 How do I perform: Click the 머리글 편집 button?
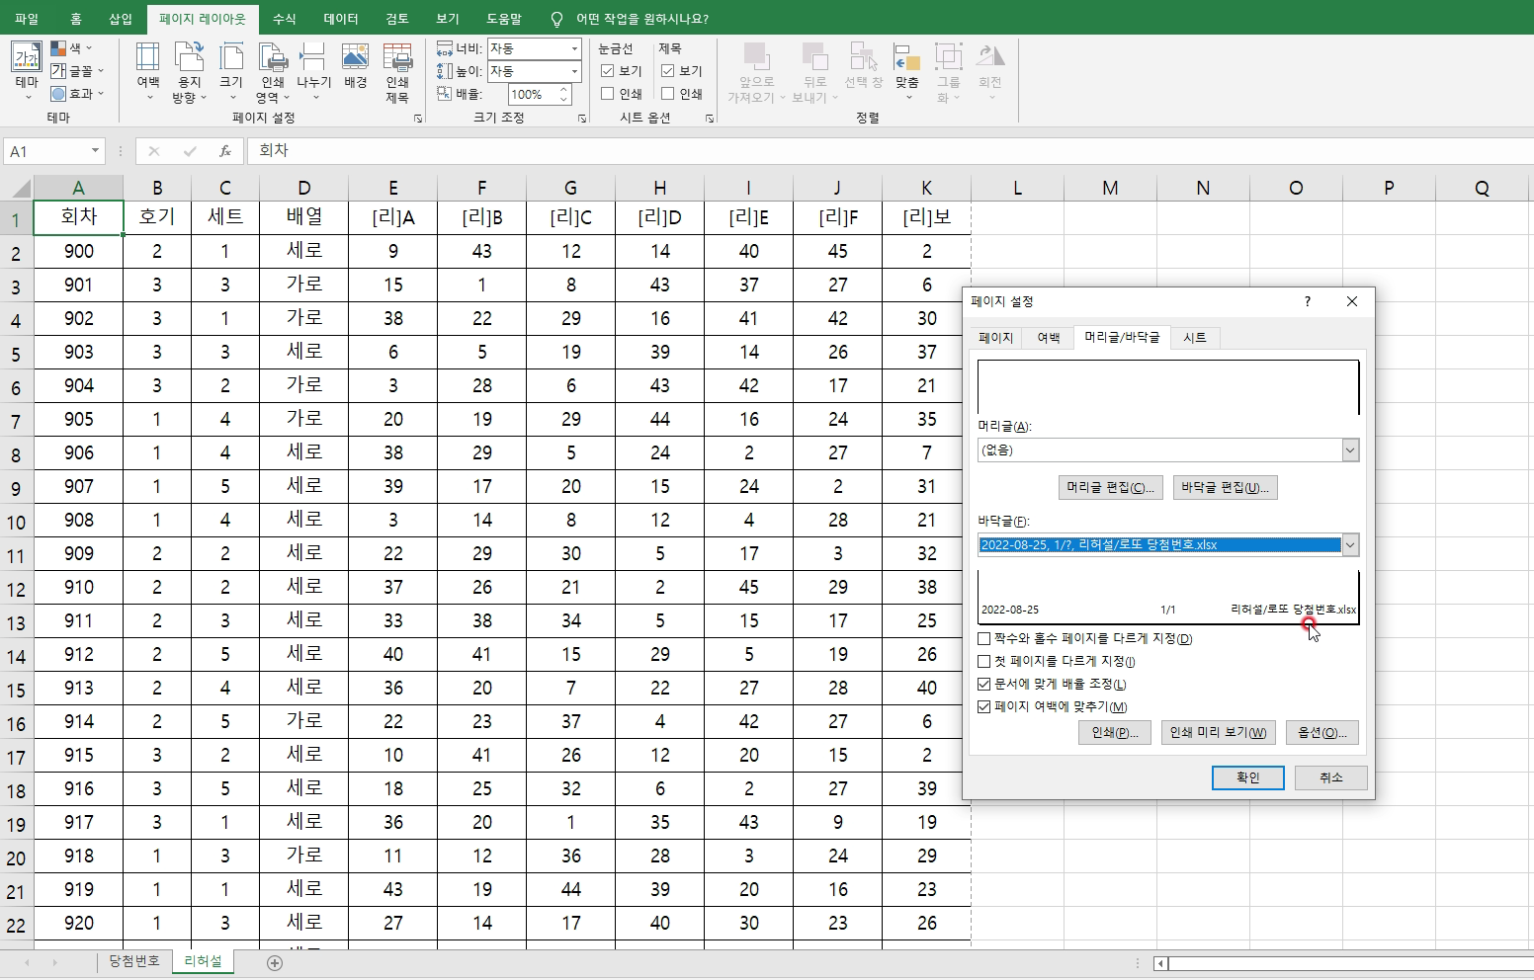pyautogui.click(x=1110, y=488)
